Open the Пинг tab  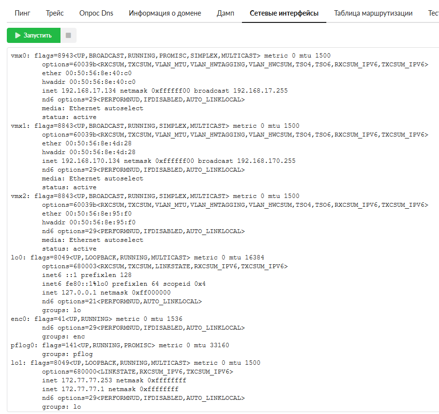22,13
